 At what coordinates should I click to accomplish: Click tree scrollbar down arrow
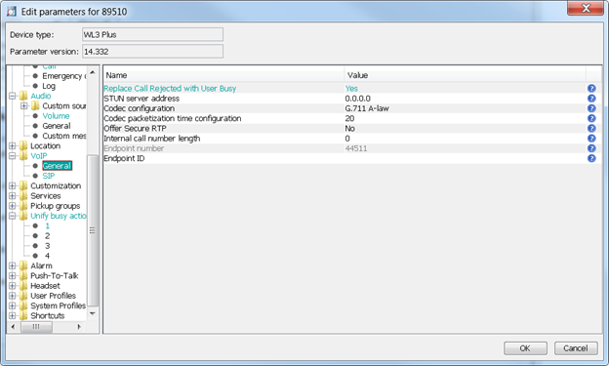(x=93, y=313)
